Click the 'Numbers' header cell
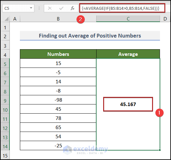 pyautogui.click(x=58, y=54)
